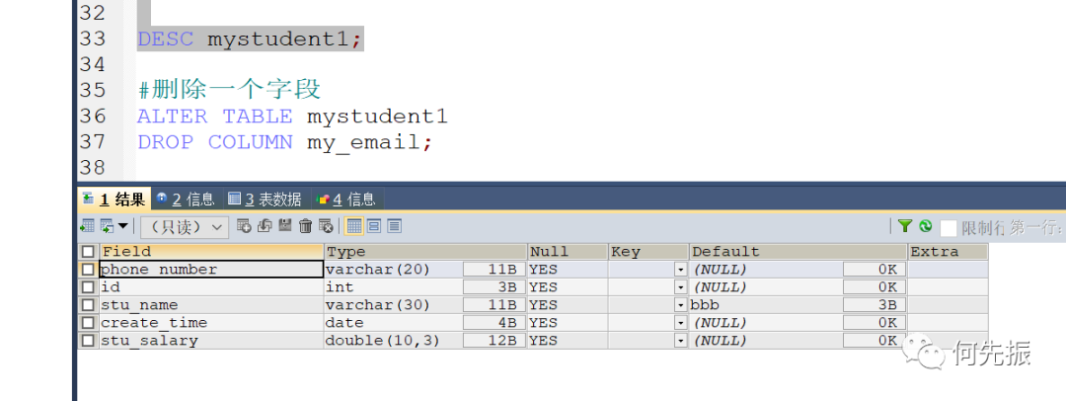This screenshot has height=401, width=1066.
Task: Switch to form view mode icon
Action: 374,226
